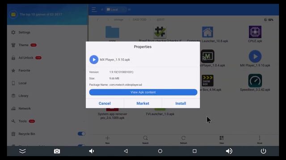The width and height of the screenshot is (286, 160).
Task: Click the Favorite star icon
Action: (x=13, y=70)
